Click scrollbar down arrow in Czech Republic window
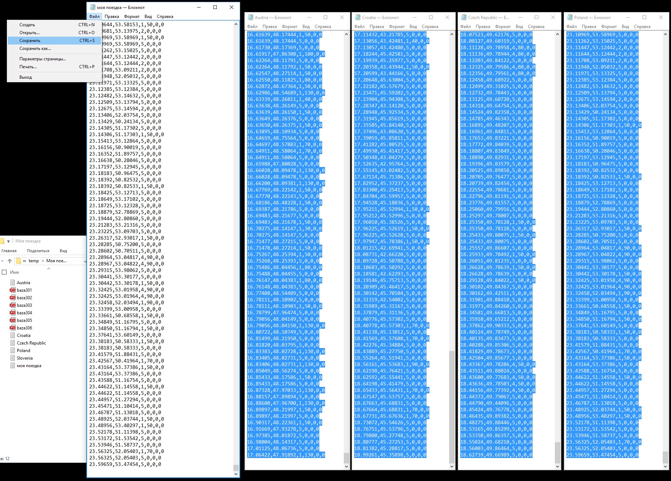 [557, 467]
